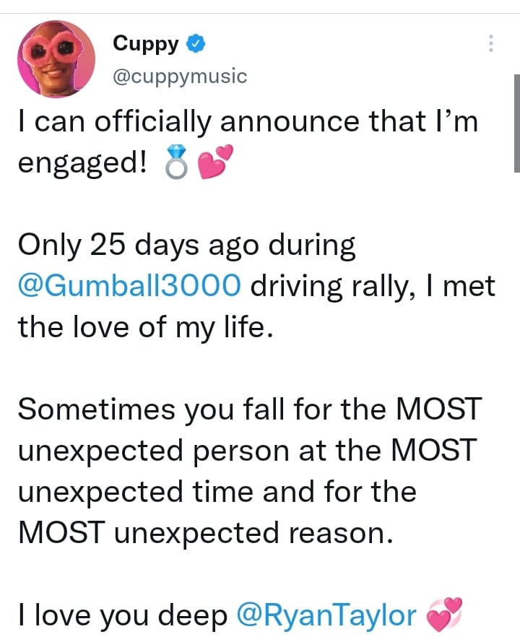Click the two pink hearts emoji after the ring
520x637 pixels.
coord(210,164)
